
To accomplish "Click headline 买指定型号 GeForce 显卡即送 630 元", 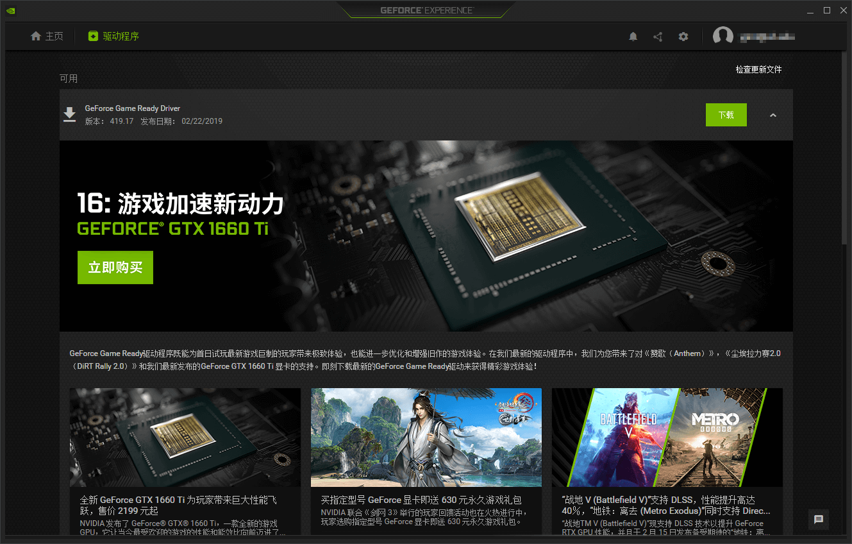I will [421, 500].
